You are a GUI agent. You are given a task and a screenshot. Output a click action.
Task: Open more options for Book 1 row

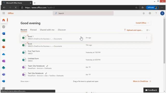(147, 38)
